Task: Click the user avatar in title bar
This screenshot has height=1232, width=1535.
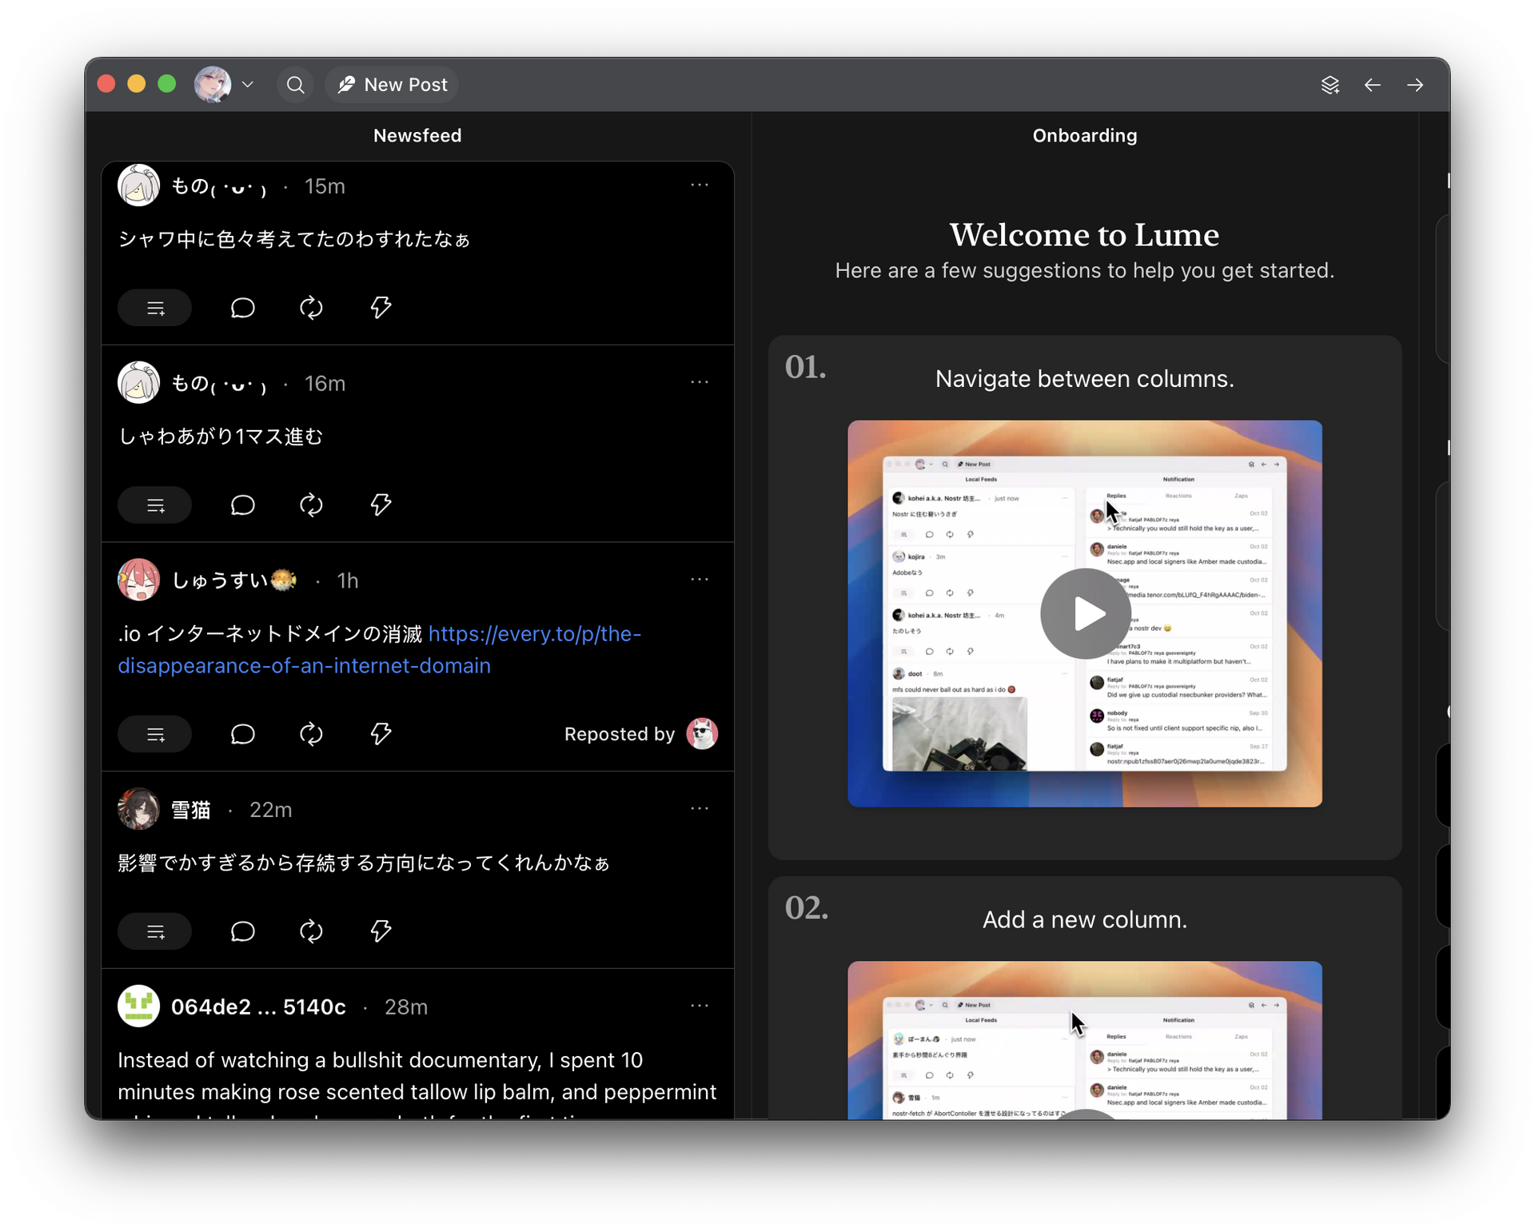Action: (x=213, y=85)
